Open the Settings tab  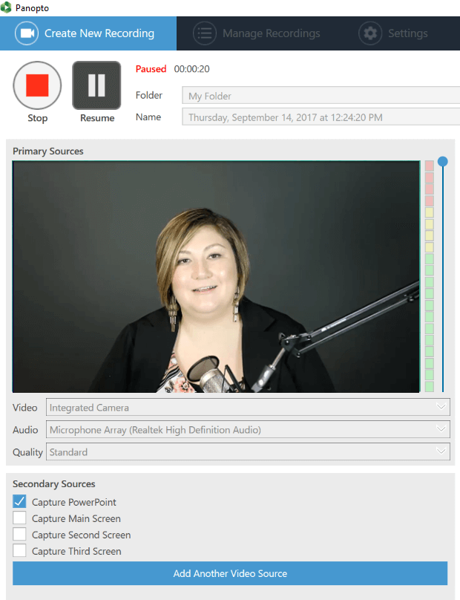point(393,33)
